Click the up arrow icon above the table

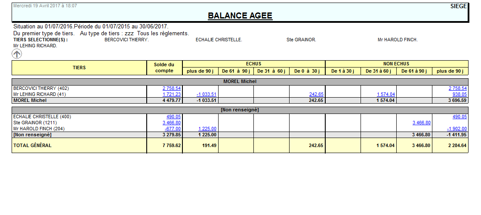point(16,54)
